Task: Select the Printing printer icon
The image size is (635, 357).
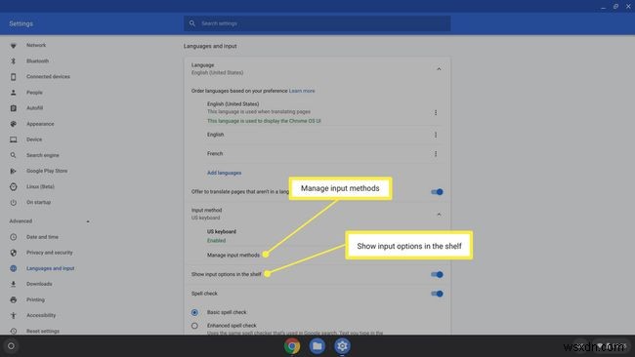Action: point(13,300)
